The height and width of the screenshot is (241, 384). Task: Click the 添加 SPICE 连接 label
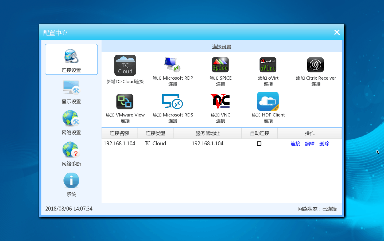(x=220, y=81)
